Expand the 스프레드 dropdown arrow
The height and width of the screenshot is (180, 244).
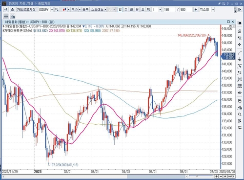105,10
